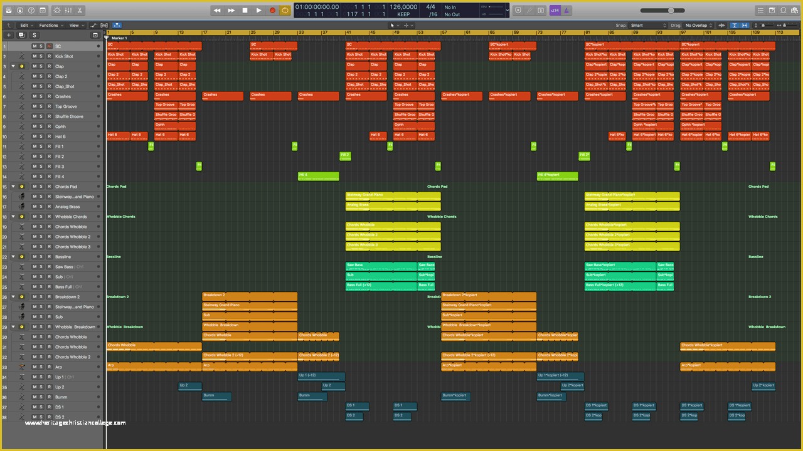Image resolution: width=803 pixels, height=451 pixels.
Task: Start playback with the Play button
Action: click(x=258, y=11)
